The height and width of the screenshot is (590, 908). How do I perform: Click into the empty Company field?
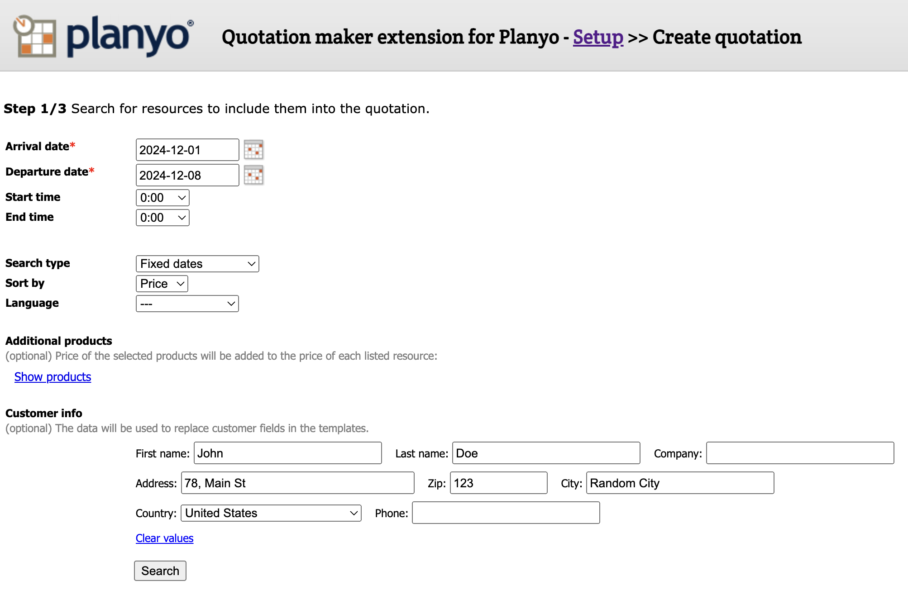click(x=800, y=453)
